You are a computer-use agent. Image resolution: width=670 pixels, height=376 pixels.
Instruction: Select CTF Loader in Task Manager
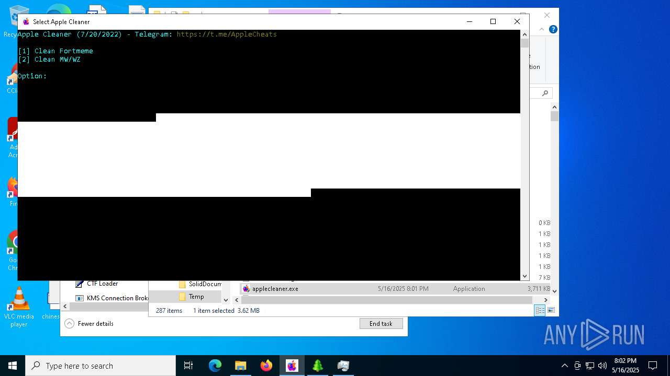click(102, 284)
